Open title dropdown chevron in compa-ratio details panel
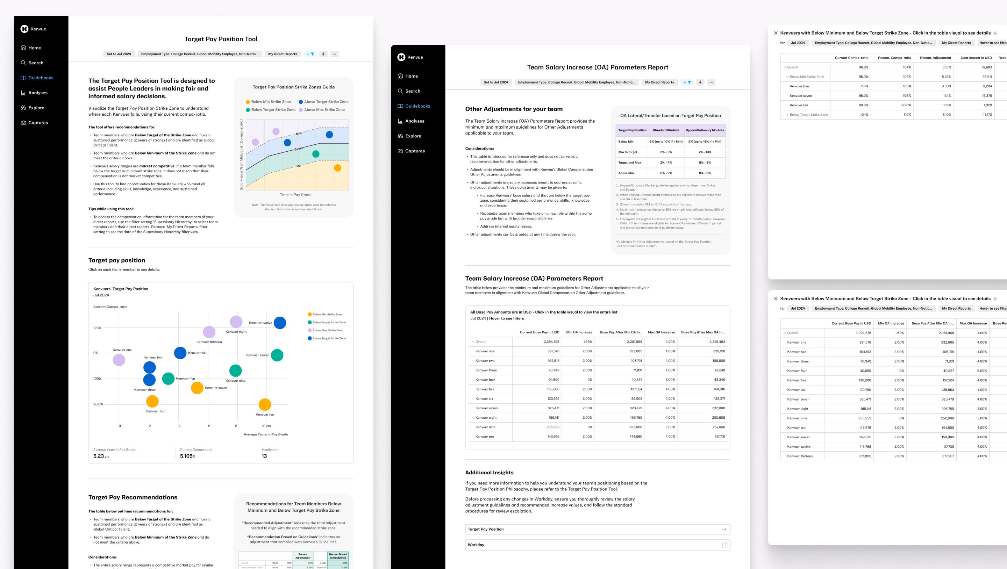 (x=995, y=33)
